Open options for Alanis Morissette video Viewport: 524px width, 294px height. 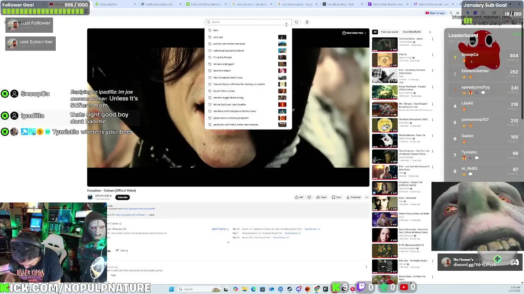point(432,230)
